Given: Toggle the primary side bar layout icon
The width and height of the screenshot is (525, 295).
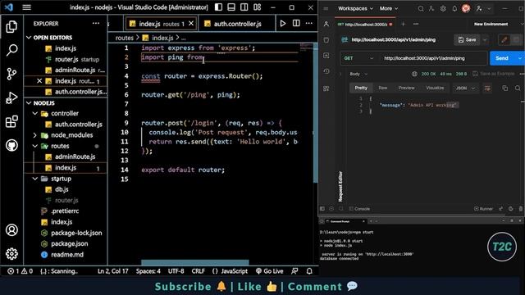Looking at the screenshot, I should point(218,7).
